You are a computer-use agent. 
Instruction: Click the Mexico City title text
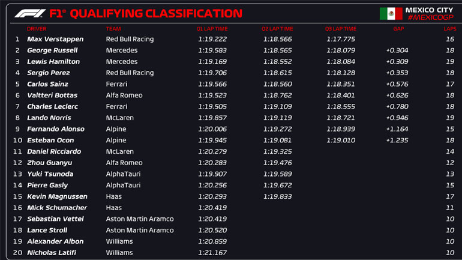[430, 10]
